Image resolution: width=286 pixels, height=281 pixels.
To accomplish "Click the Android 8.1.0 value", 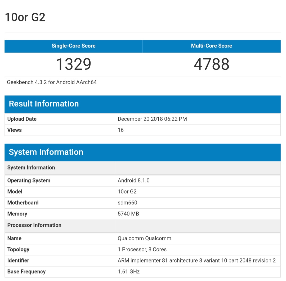I will point(133,180).
